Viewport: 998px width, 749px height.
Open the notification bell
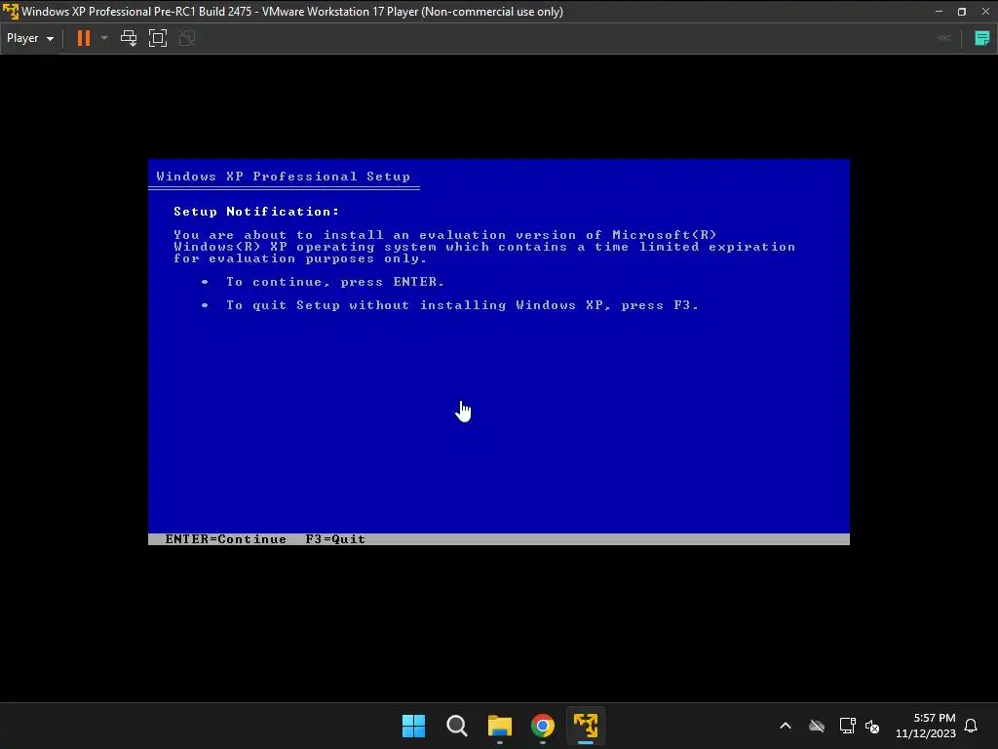971,726
